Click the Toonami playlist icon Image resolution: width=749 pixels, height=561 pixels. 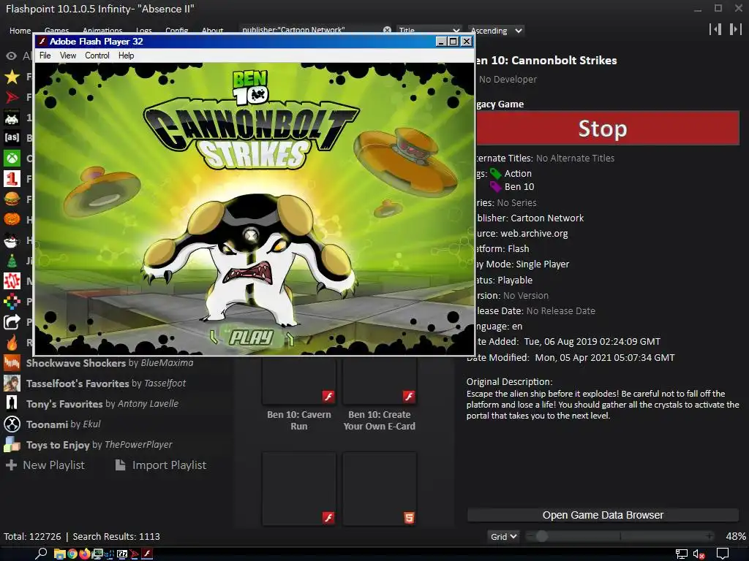[12, 424]
